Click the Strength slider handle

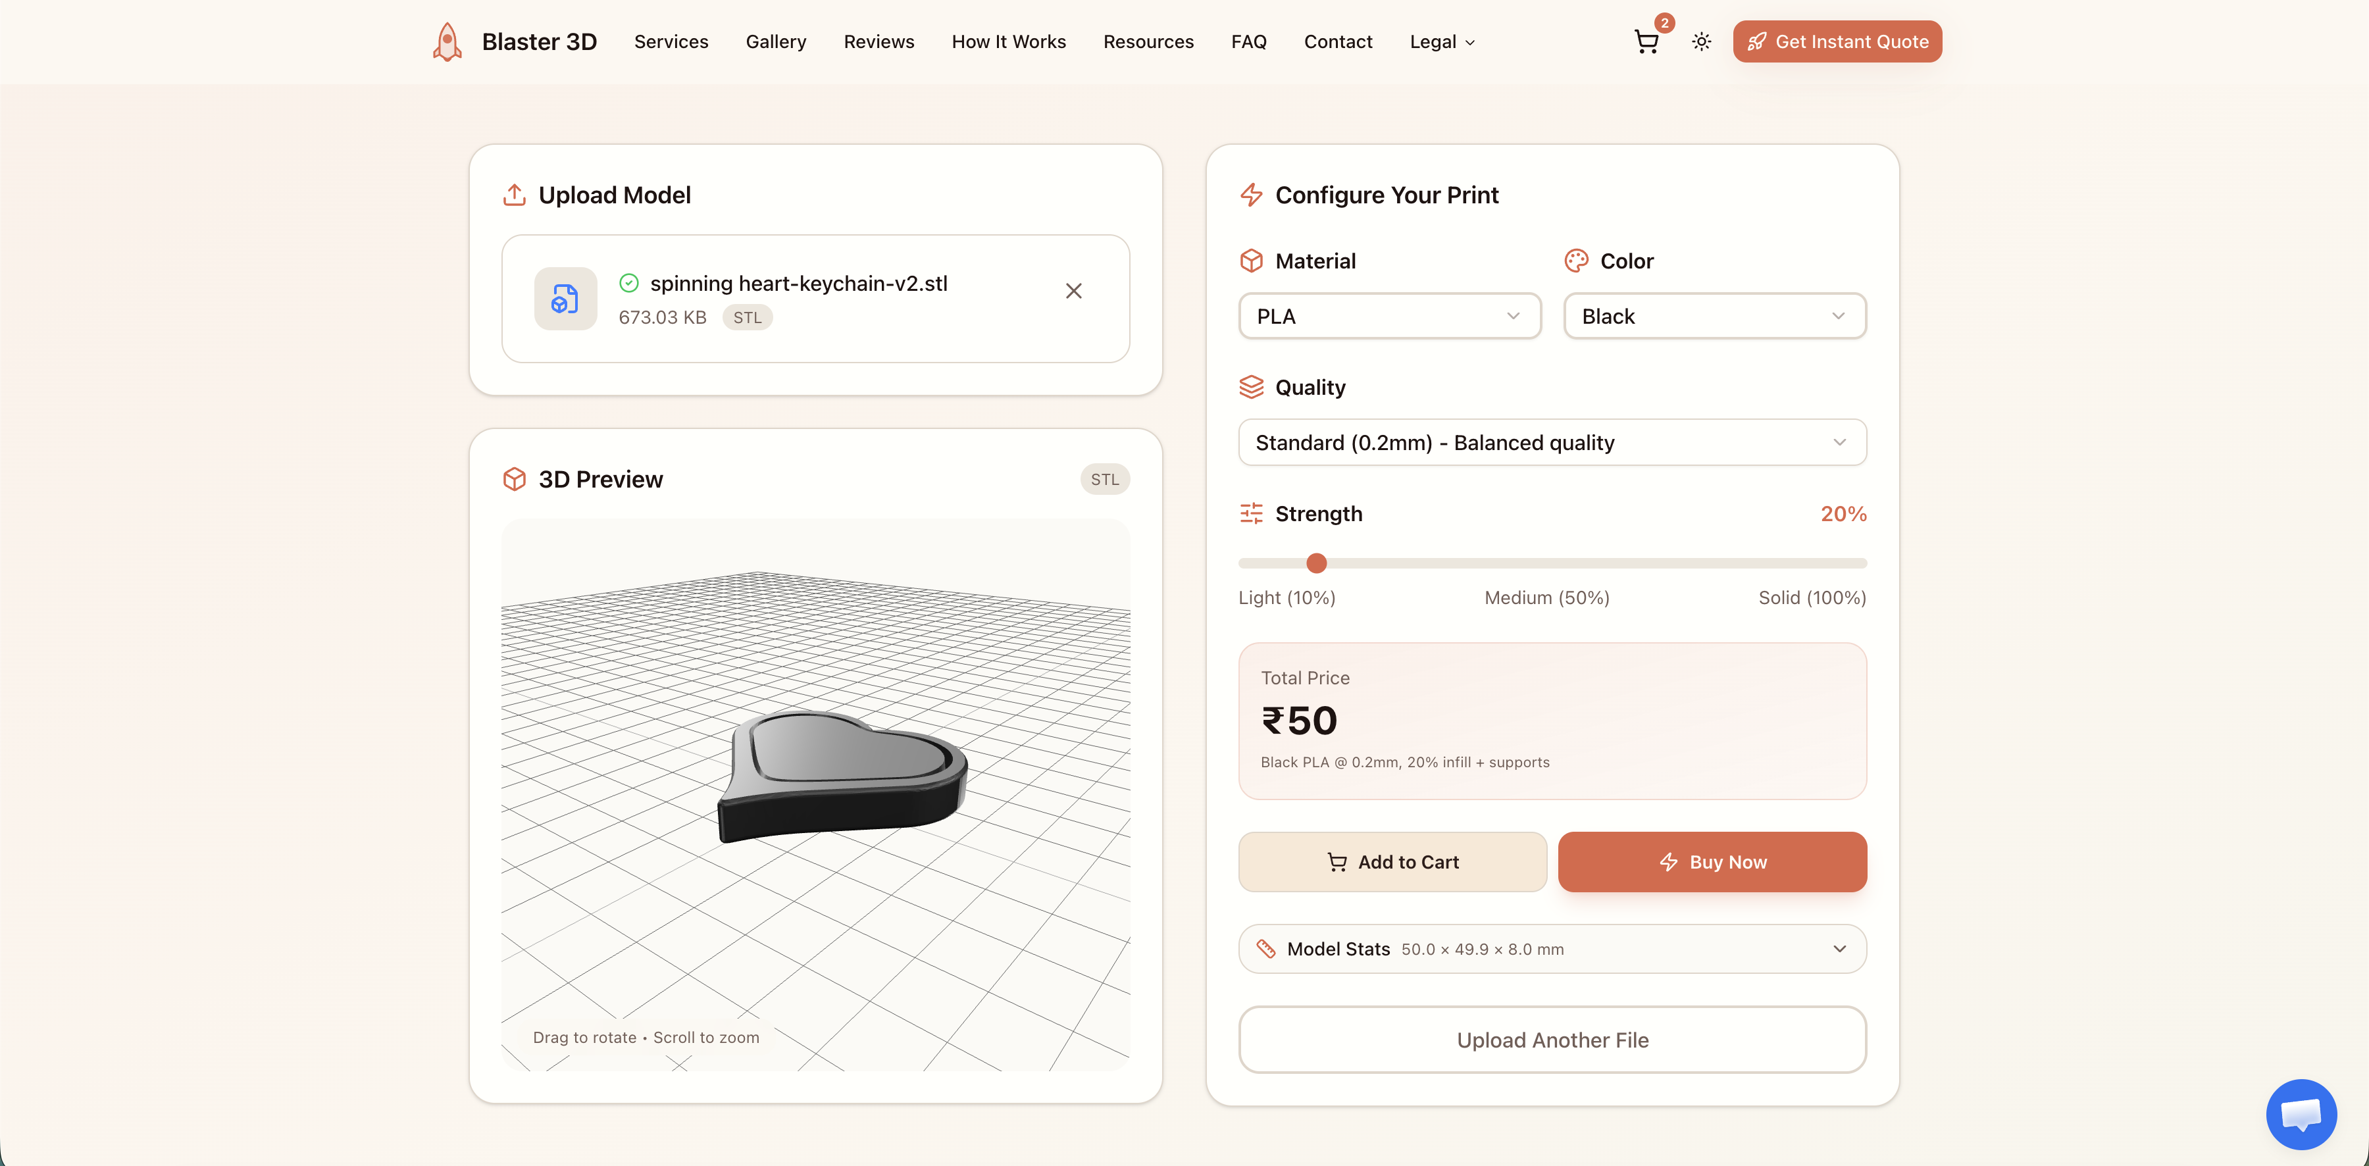(1316, 563)
